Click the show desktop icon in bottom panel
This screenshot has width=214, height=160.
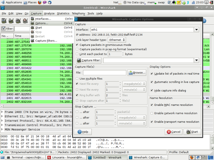[2, 158]
